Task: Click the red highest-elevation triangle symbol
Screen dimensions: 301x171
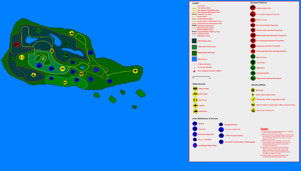Action: point(194,71)
